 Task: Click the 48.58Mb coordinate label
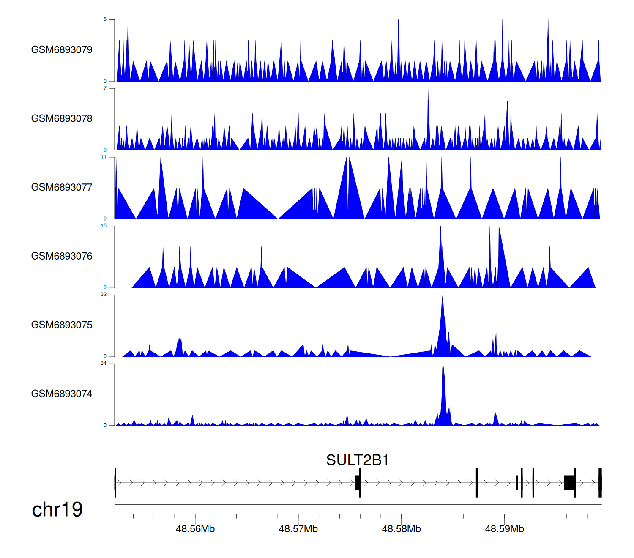402,529
